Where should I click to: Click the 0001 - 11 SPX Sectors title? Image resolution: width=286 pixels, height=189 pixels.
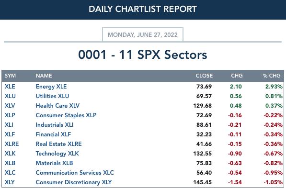pyautogui.click(x=143, y=55)
